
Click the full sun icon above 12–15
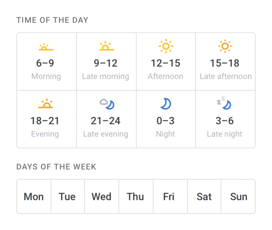[x=166, y=46]
